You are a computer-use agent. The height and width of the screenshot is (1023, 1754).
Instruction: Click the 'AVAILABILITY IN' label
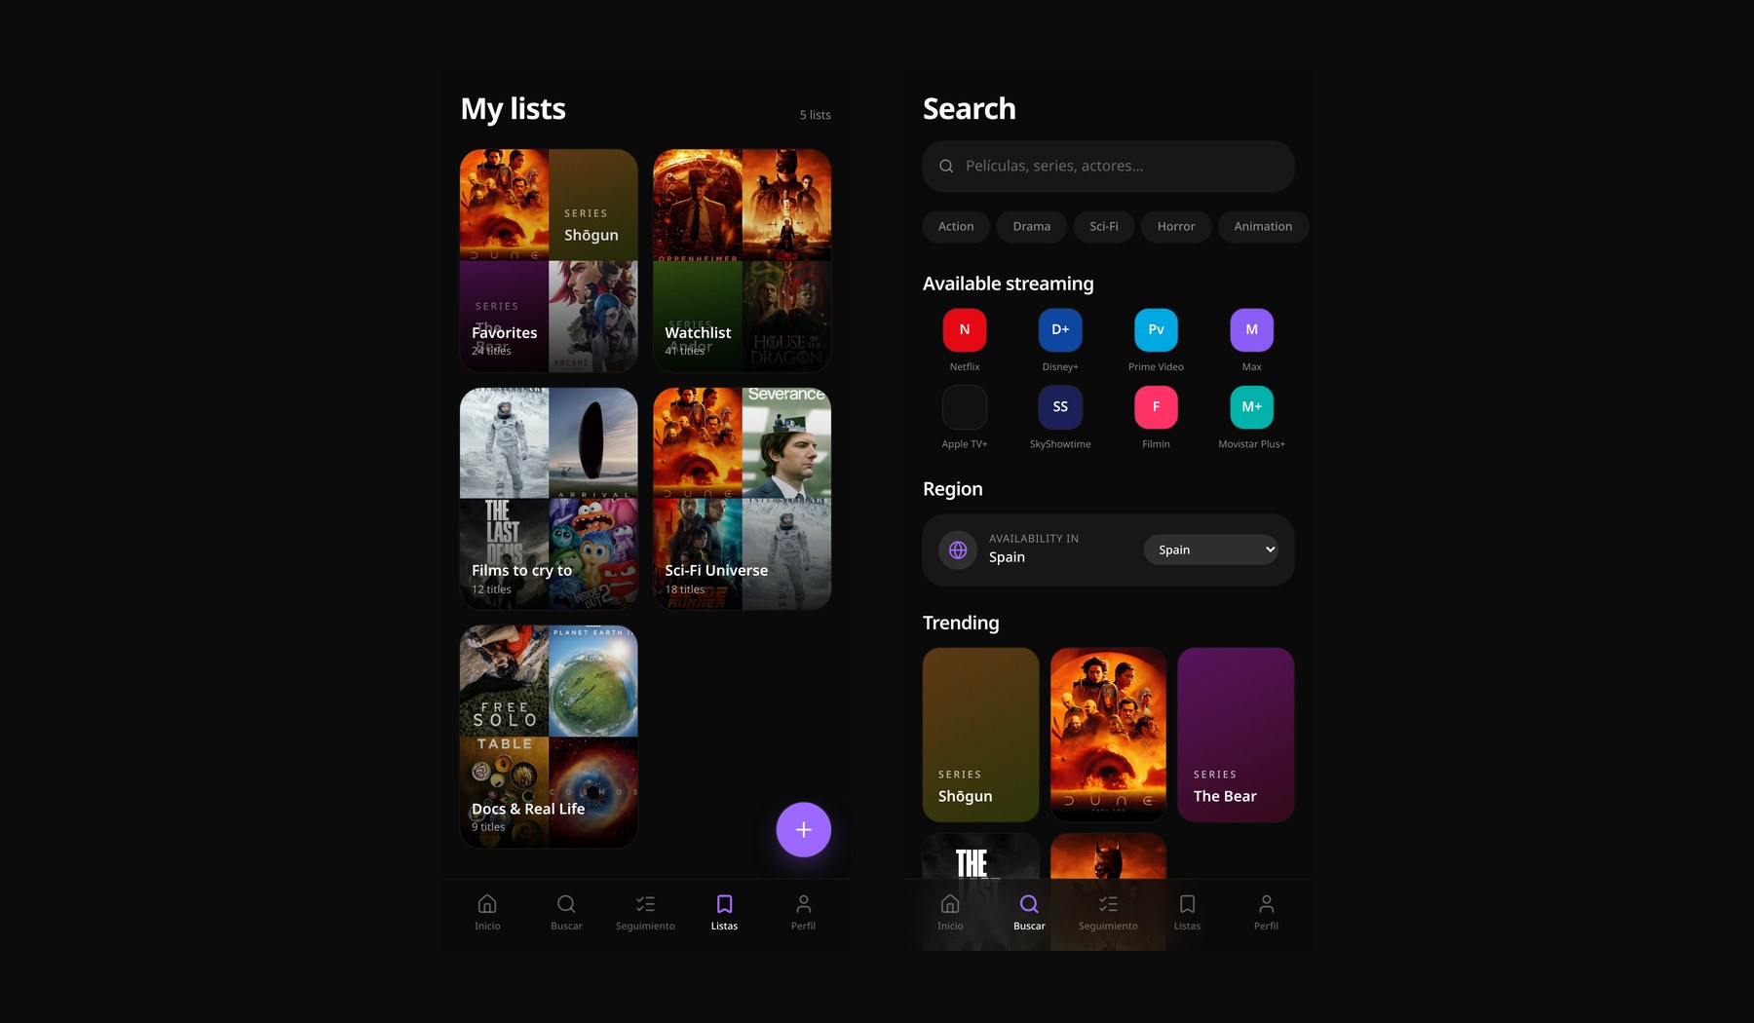point(1033,538)
